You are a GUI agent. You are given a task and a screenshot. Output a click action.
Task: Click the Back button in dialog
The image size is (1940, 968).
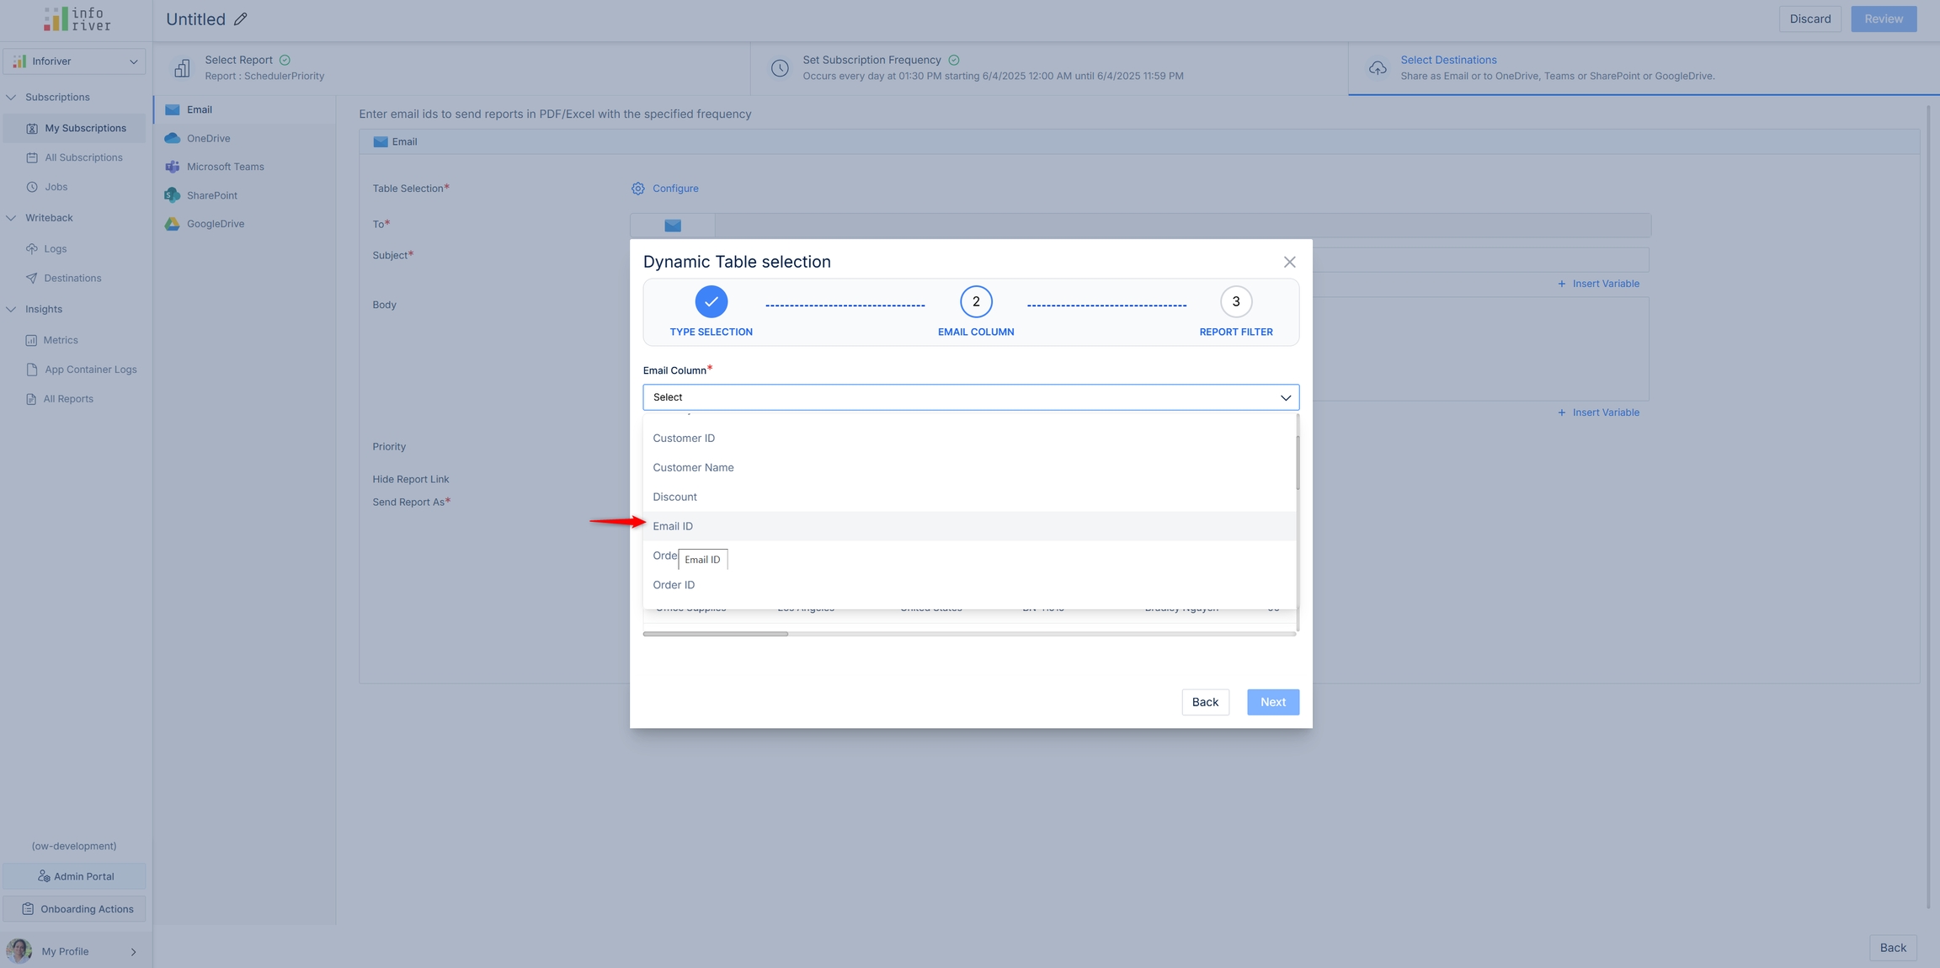tap(1205, 702)
